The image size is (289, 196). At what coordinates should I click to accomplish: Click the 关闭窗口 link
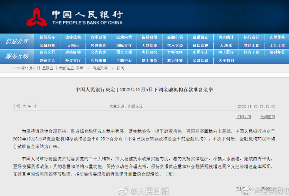click(x=268, y=117)
